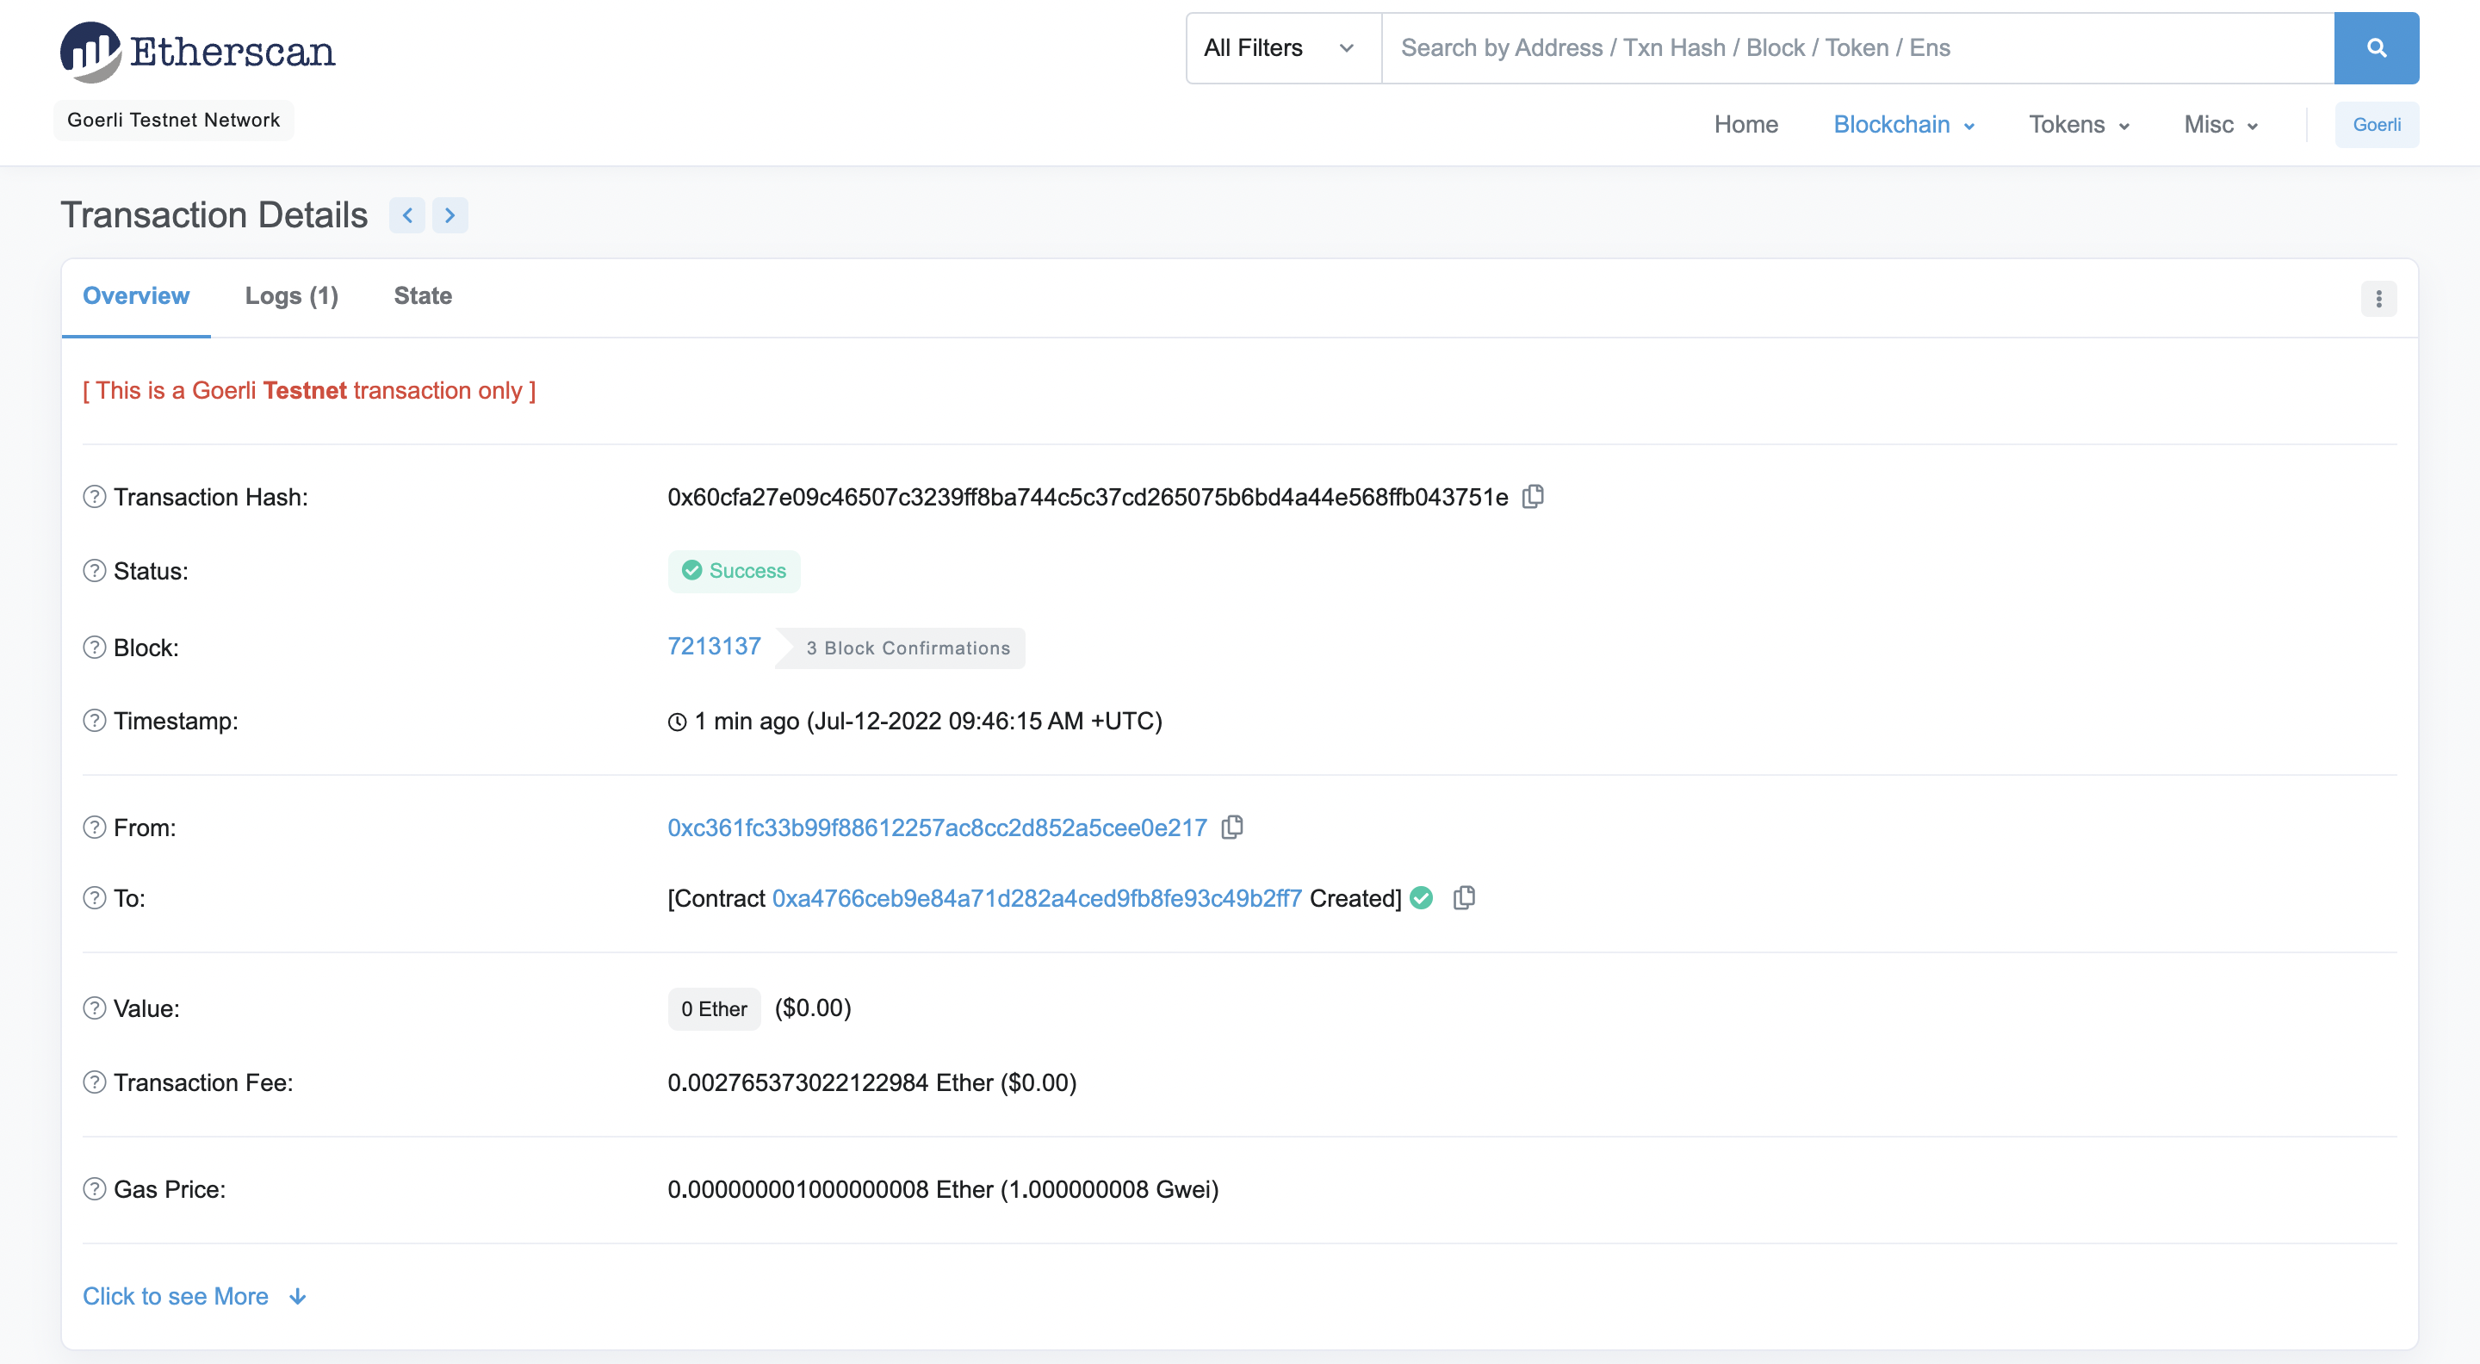The image size is (2480, 1364).
Task: Click the blue search magnifier button
Action: click(2376, 48)
